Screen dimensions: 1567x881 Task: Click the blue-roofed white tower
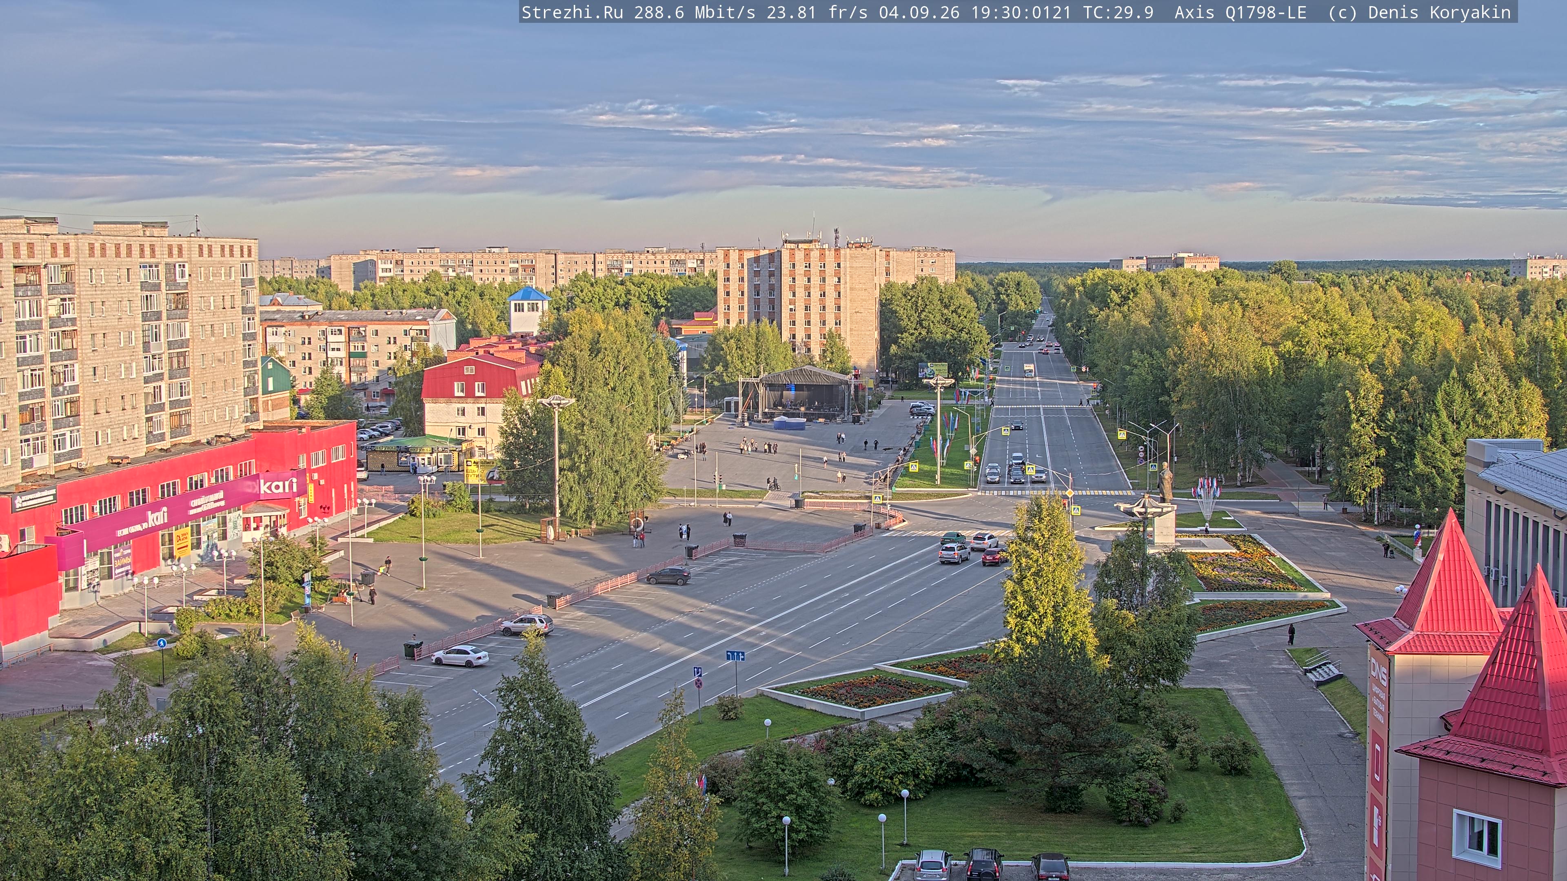point(528,310)
